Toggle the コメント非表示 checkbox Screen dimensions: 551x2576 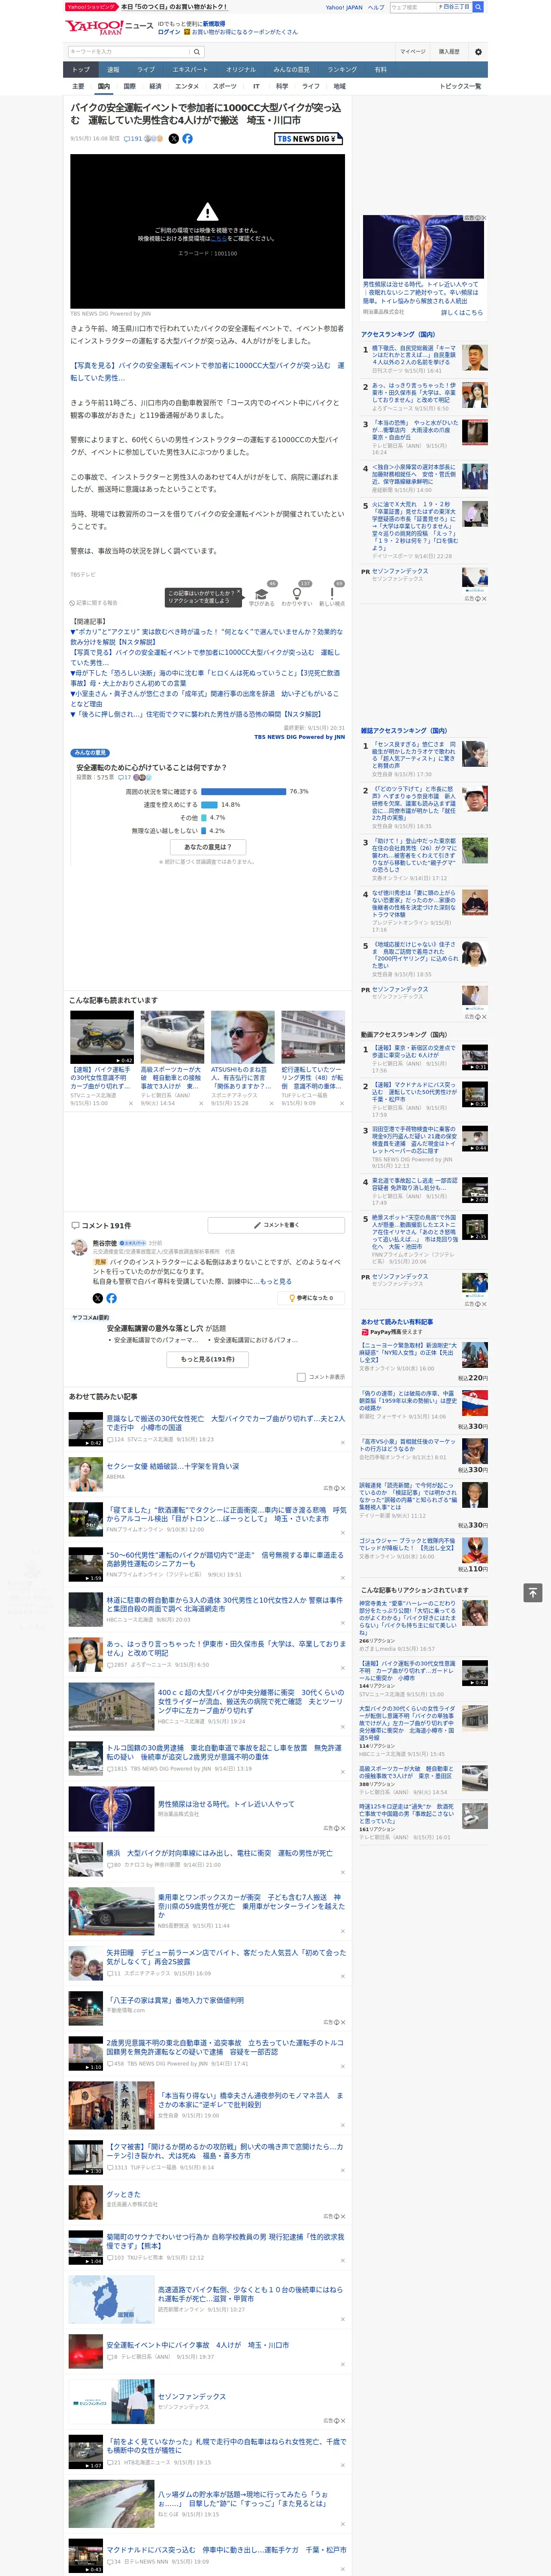301,1377
